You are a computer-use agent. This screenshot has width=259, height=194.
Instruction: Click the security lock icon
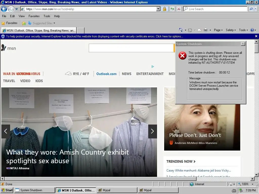(164, 9)
